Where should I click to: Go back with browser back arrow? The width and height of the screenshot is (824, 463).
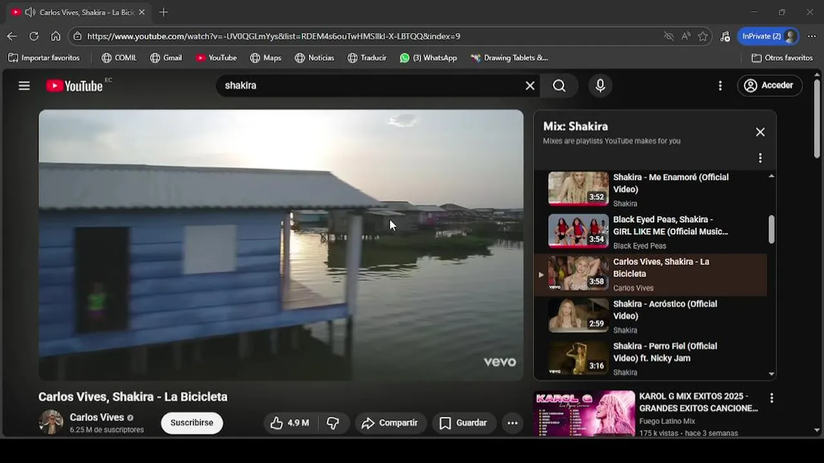click(x=12, y=36)
